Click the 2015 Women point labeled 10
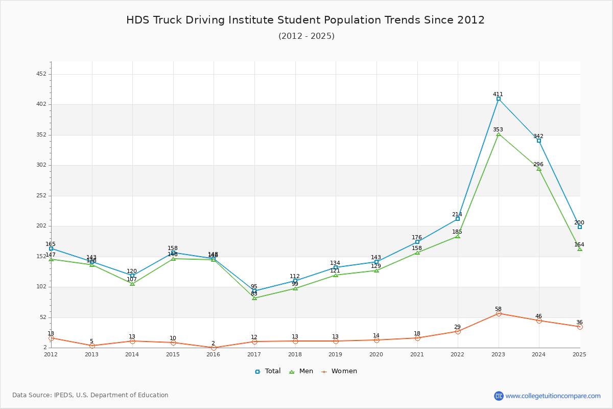613x409 pixels. (173, 343)
